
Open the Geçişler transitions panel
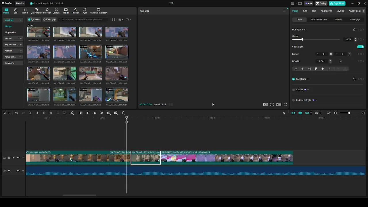click(56, 11)
